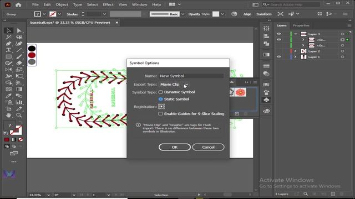Pick the dark red swatch on canvas

[32, 55]
